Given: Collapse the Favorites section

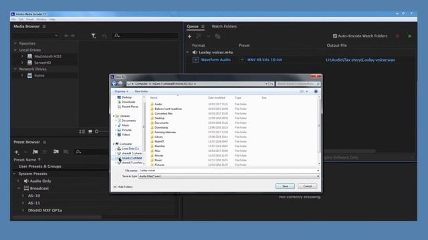Looking at the screenshot, I should pos(15,43).
